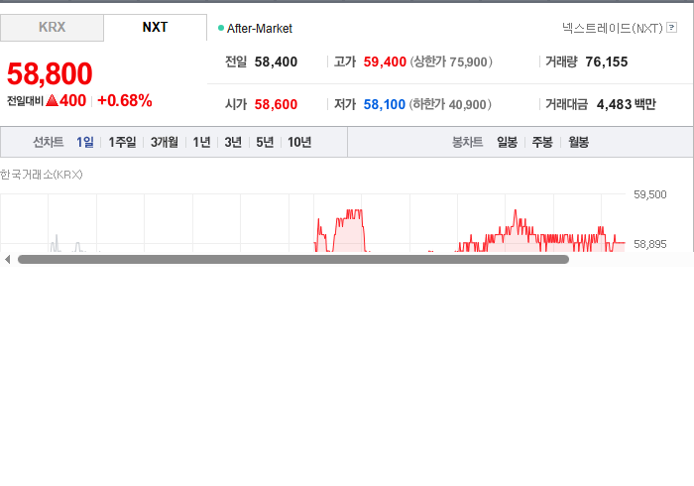Select the 3개월 chart period
The height and width of the screenshot is (486, 694).
click(165, 142)
